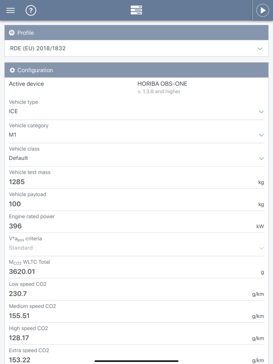Tap the stacked bars icon in header
Screen dimensions: 273x364
(x=136, y=10)
